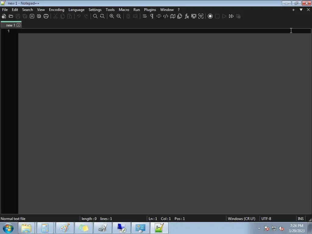Click the Normal text file status label
The width and height of the screenshot is (312, 234).
point(13,219)
